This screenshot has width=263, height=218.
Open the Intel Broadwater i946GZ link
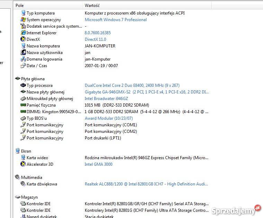tap(106, 99)
